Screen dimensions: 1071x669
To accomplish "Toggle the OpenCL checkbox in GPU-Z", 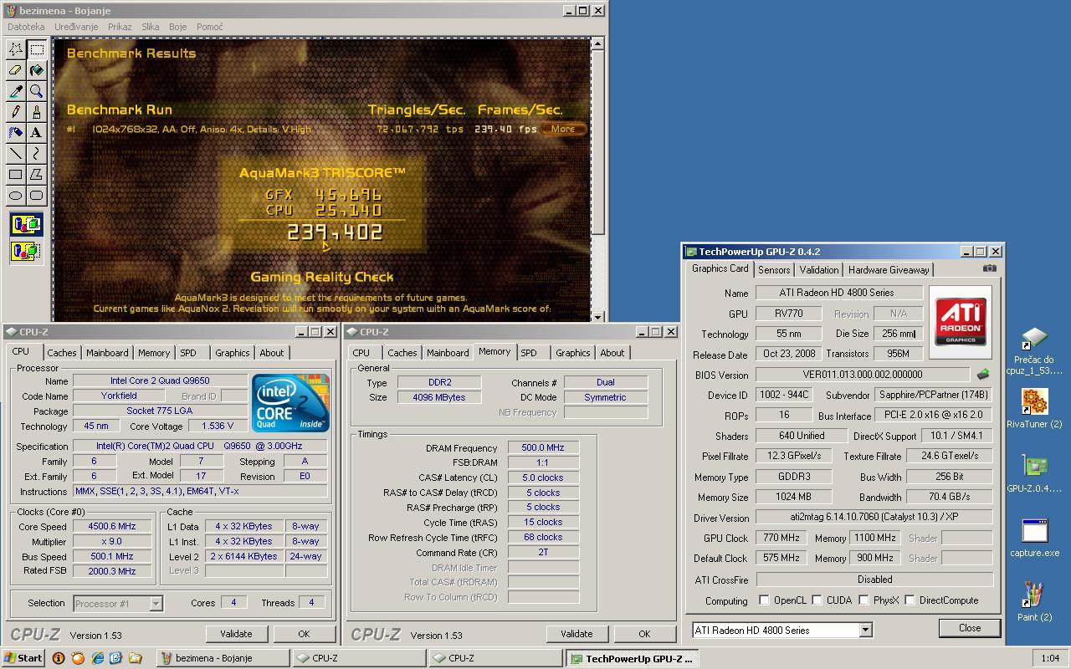I will (763, 600).
